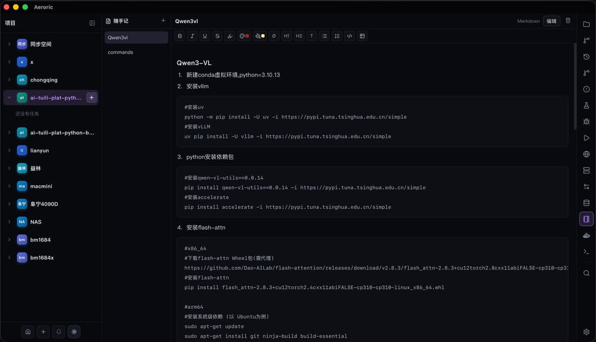Click the Markdown mode label
This screenshot has height=342, width=596.
point(528,21)
